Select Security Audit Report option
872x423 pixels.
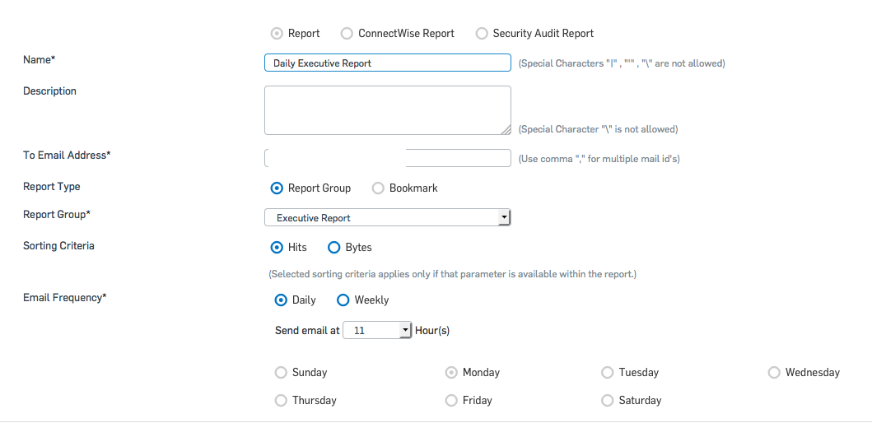tap(482, 34)
